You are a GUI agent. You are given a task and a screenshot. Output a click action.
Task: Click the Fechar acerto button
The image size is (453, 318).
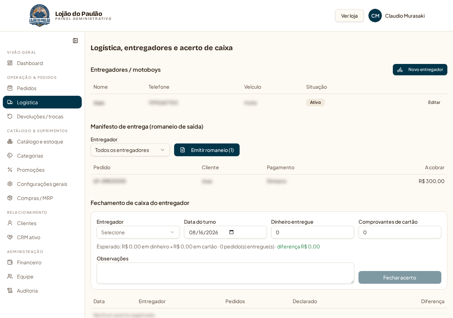400,277
